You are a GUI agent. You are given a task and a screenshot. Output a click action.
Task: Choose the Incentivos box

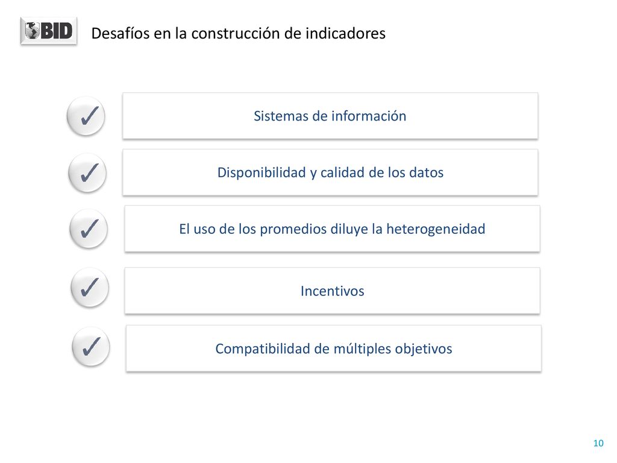pos(332,291)
